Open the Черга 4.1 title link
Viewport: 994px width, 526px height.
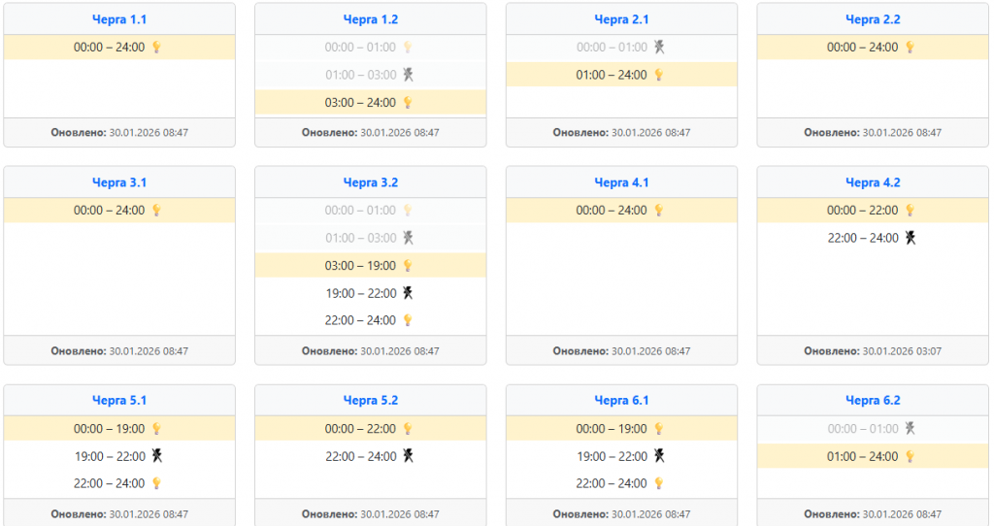click(622, 182)
